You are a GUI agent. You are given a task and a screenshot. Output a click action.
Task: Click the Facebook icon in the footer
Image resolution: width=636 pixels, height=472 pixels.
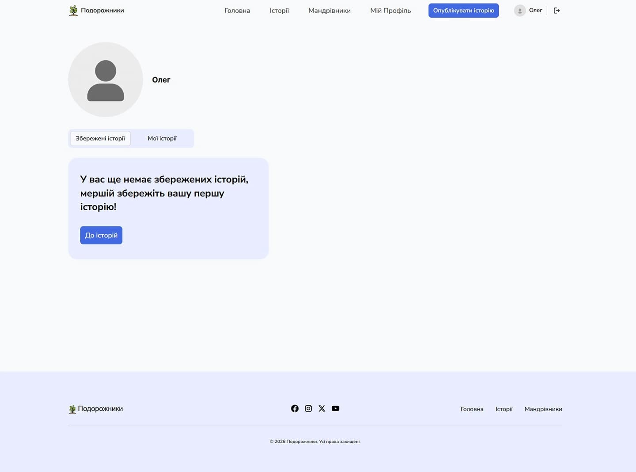point(295,408)
